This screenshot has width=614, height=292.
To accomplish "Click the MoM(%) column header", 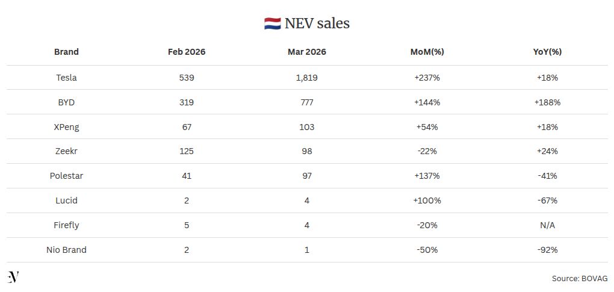I will [x=427, y=52].
